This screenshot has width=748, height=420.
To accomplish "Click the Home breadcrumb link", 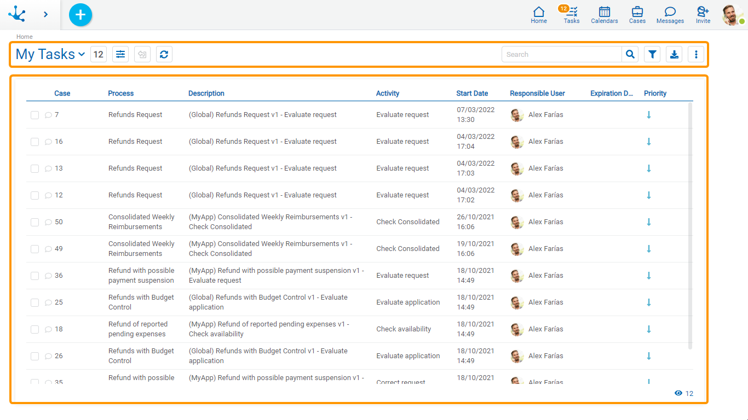I will [x=24, y=37].
